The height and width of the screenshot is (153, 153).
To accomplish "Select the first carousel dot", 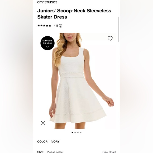I will click(72, 132).
